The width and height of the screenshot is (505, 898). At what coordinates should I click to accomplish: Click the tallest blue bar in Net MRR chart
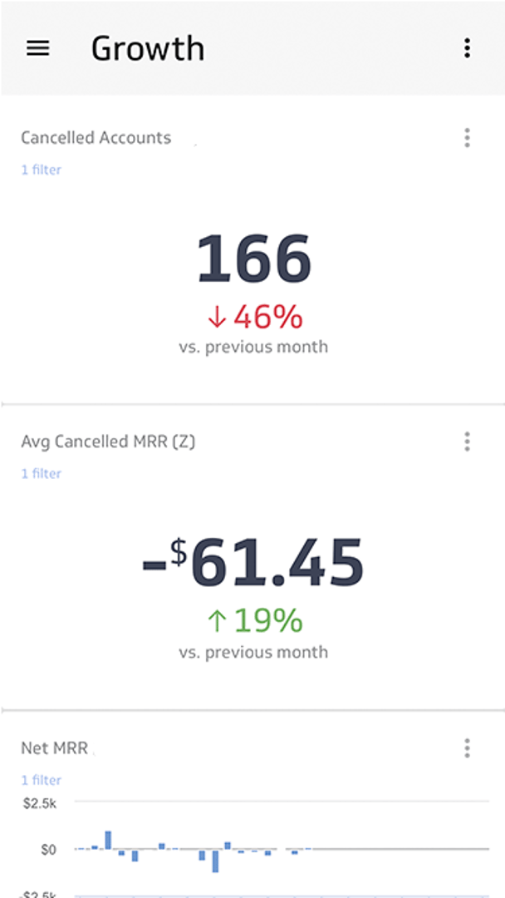point(106,840)
